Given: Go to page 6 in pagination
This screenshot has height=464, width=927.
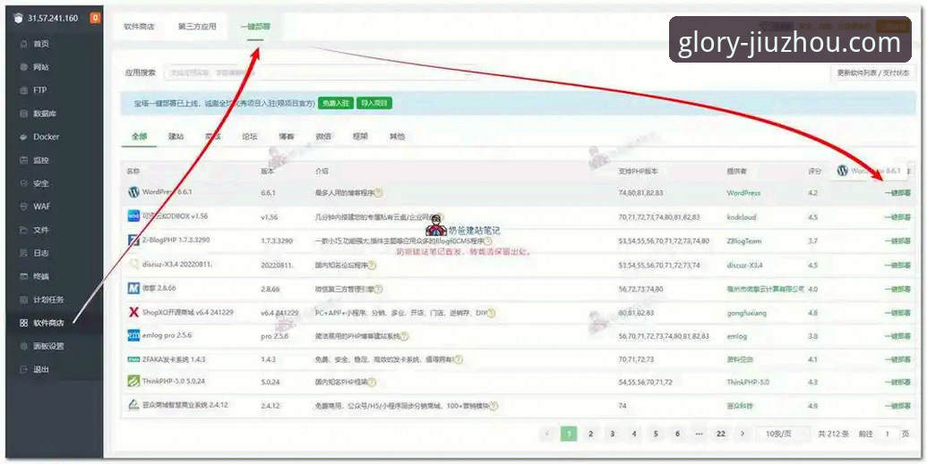Looking at the screenshot, I should point(677,434).
